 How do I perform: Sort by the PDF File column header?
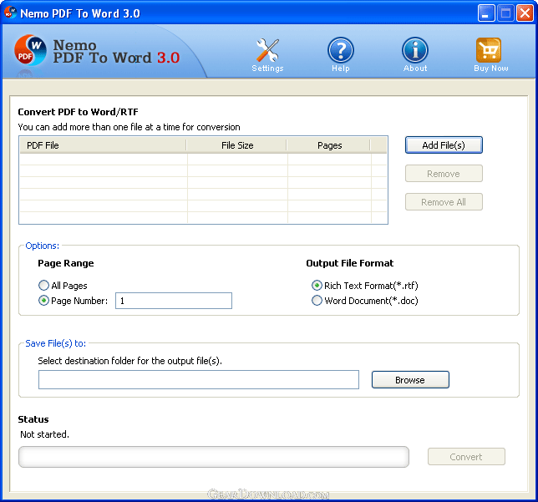click(x=104, y=145)
